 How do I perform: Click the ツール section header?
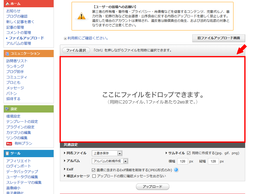(x=29, y=153)
